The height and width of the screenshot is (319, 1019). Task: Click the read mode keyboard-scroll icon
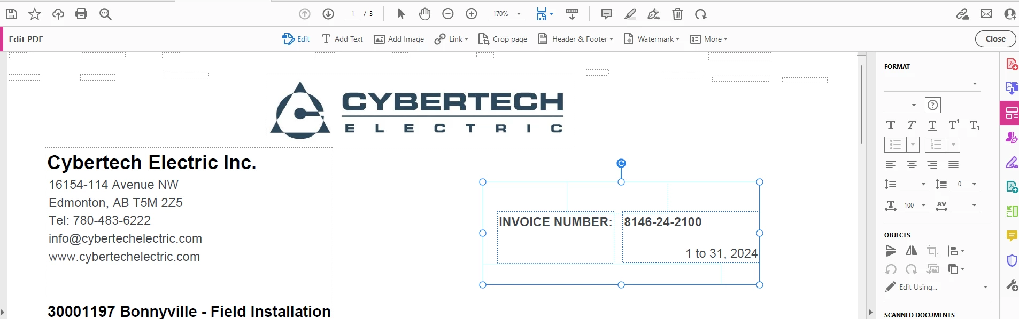572,14
